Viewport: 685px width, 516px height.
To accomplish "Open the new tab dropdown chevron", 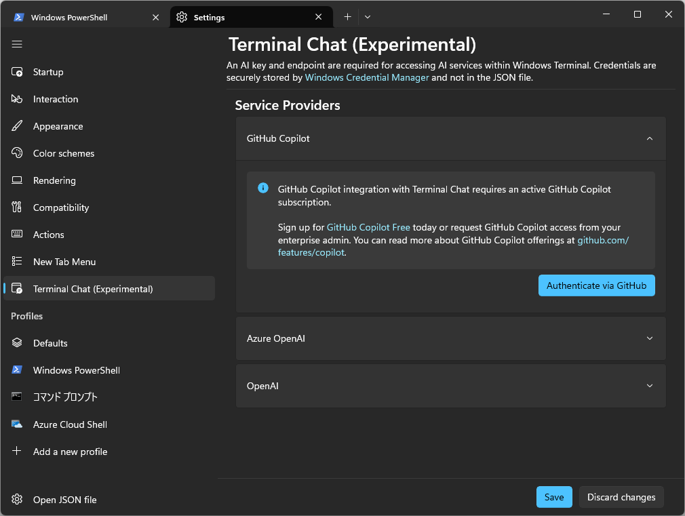I will tap(368, 16).
